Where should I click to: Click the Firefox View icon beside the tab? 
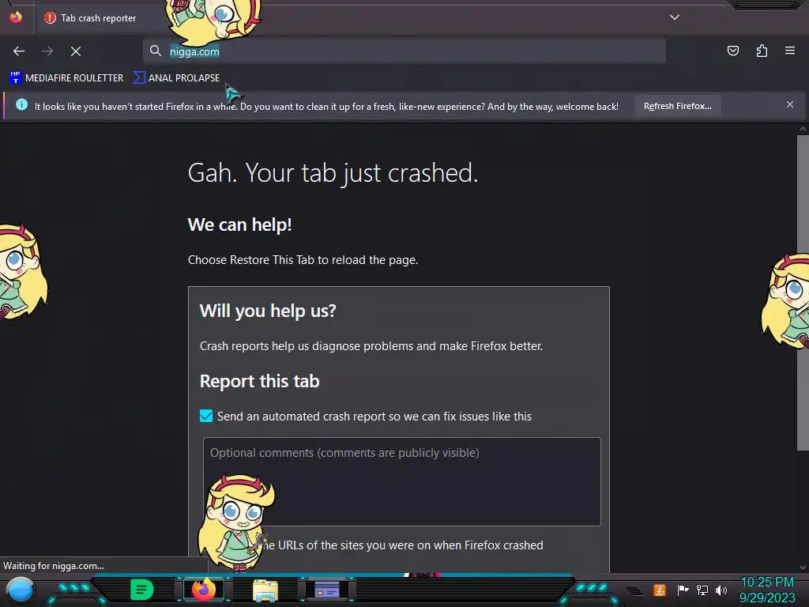pyautogui.click(x=16, y=17)
